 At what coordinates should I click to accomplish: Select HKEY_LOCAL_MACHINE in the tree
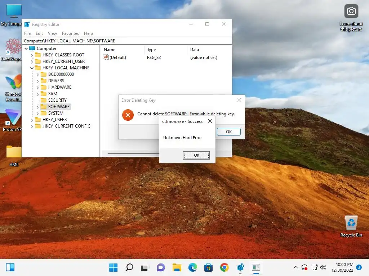click(x=66, y=68)
